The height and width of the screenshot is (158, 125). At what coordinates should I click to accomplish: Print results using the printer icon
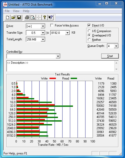[27, 17]
